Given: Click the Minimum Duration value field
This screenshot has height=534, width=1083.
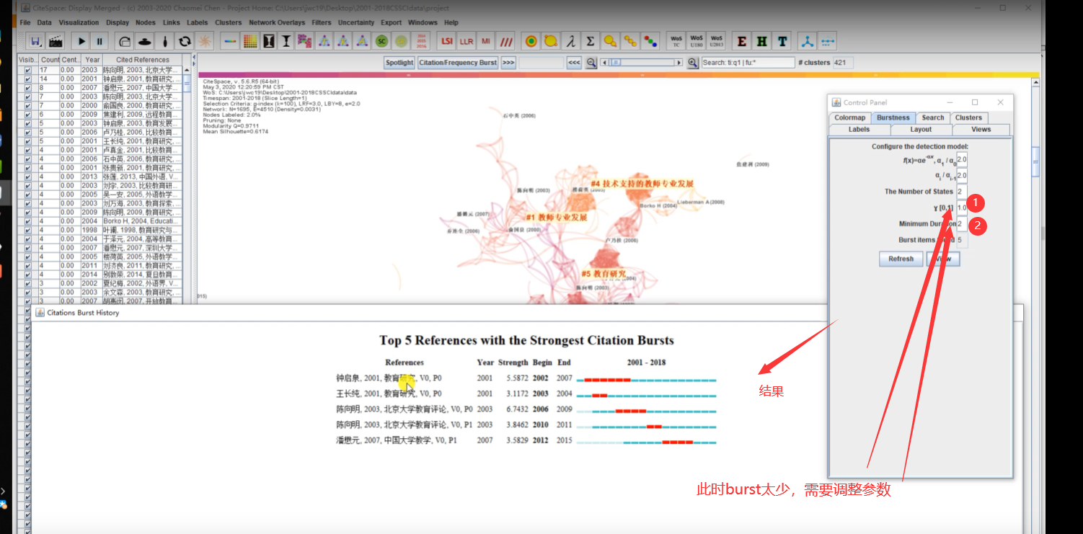Looking at the screenshot, I should pos(962,224).
